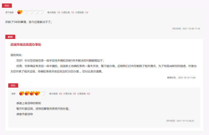Select the lower red 评价 tag

tap(13, 86)
